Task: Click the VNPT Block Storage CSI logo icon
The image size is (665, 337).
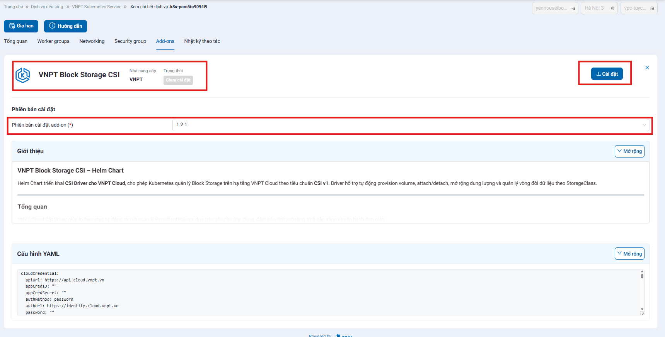Action: point(23,75)
